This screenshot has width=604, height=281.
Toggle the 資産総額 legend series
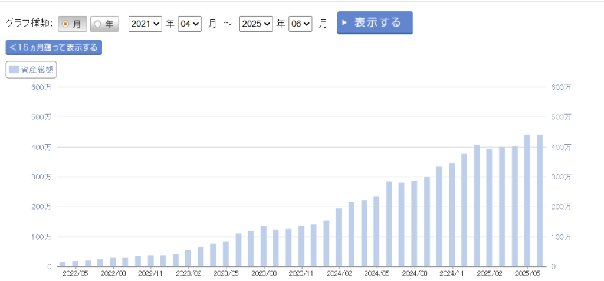(x=31, y=69)
